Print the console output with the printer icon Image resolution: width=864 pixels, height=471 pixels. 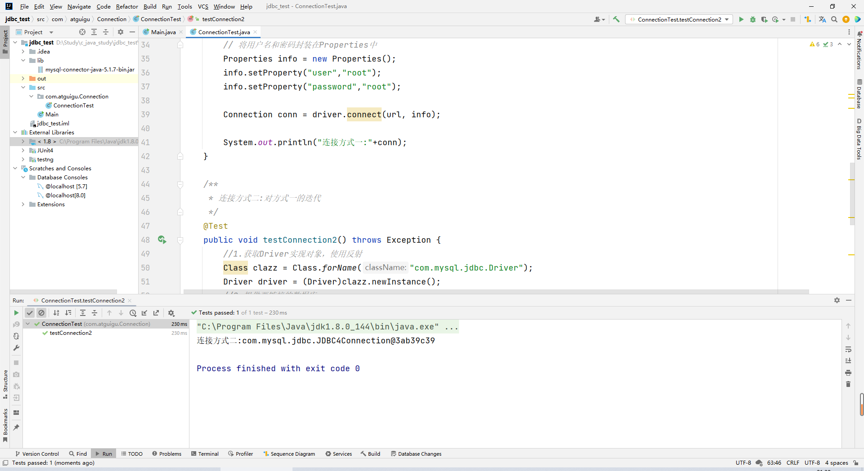[848, 373]
